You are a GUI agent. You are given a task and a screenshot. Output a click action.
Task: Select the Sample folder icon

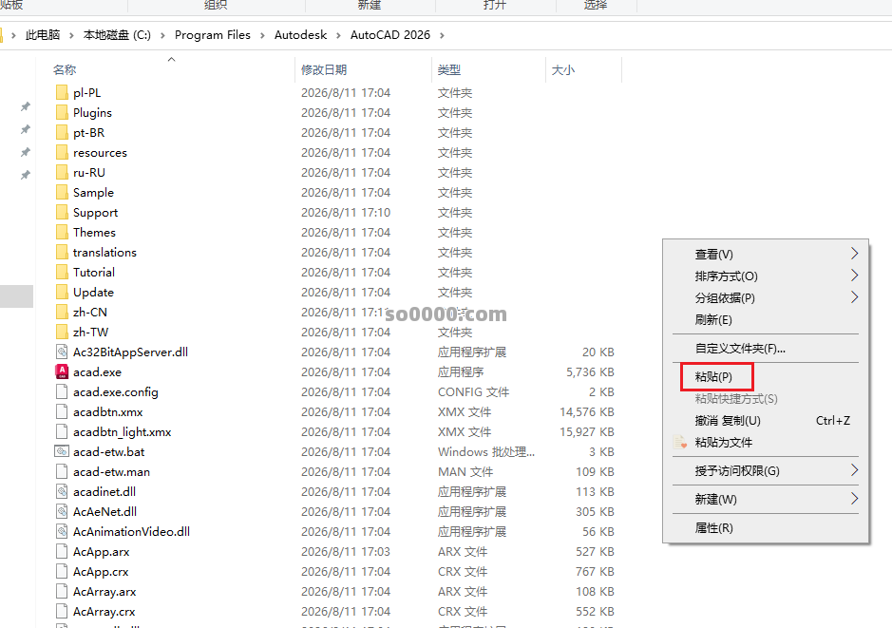62,192
